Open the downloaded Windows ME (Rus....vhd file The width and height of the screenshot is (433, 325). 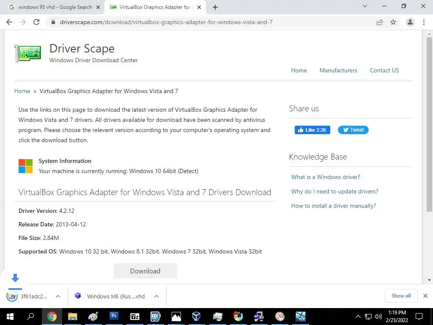click(110, 296)
